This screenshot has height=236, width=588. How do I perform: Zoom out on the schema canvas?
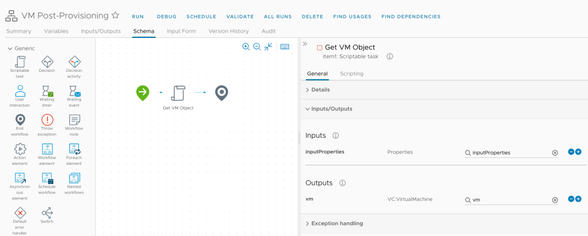pyautogui.click(x=257, y=47)
